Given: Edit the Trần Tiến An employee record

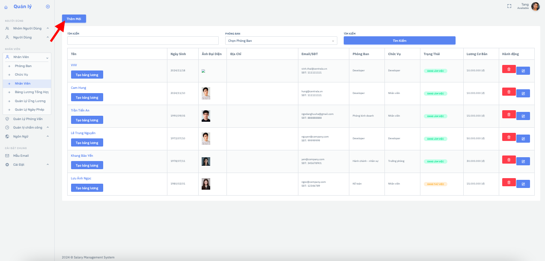Looking at the screenshot, I should point(523,116).
